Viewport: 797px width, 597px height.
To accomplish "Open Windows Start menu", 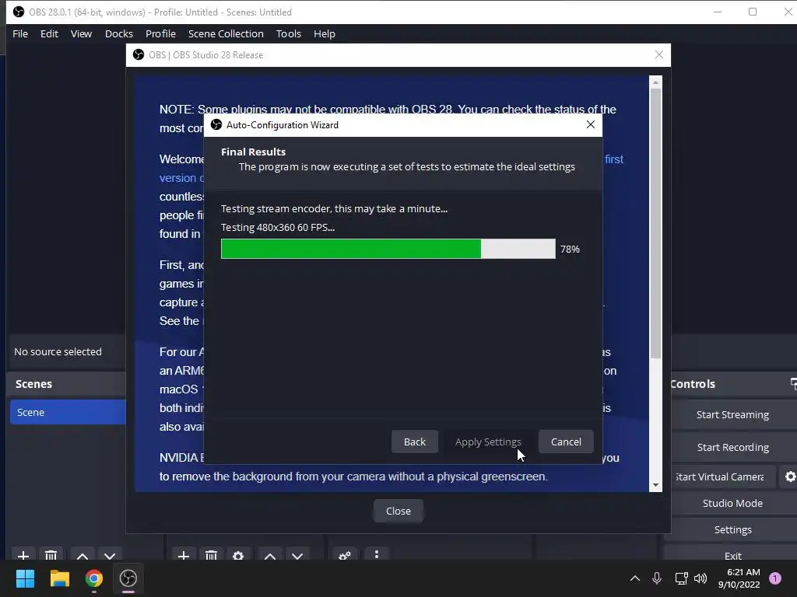I will click(25, 578).
